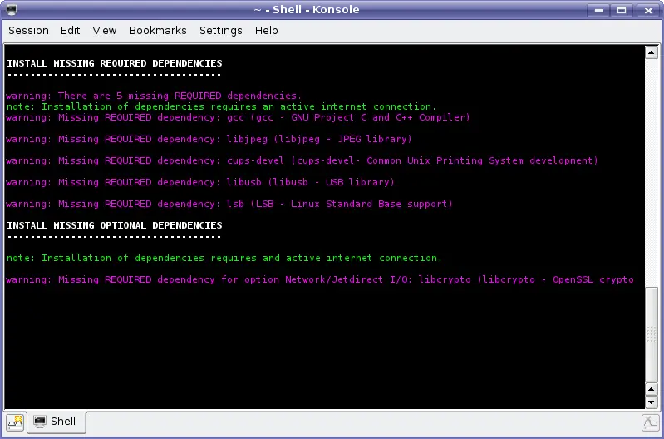Image resolution: width=664 pixels, height=439 pixels.
Task: Click the scrollbar down arrow at the very bottom
Action: coord(651,402)
